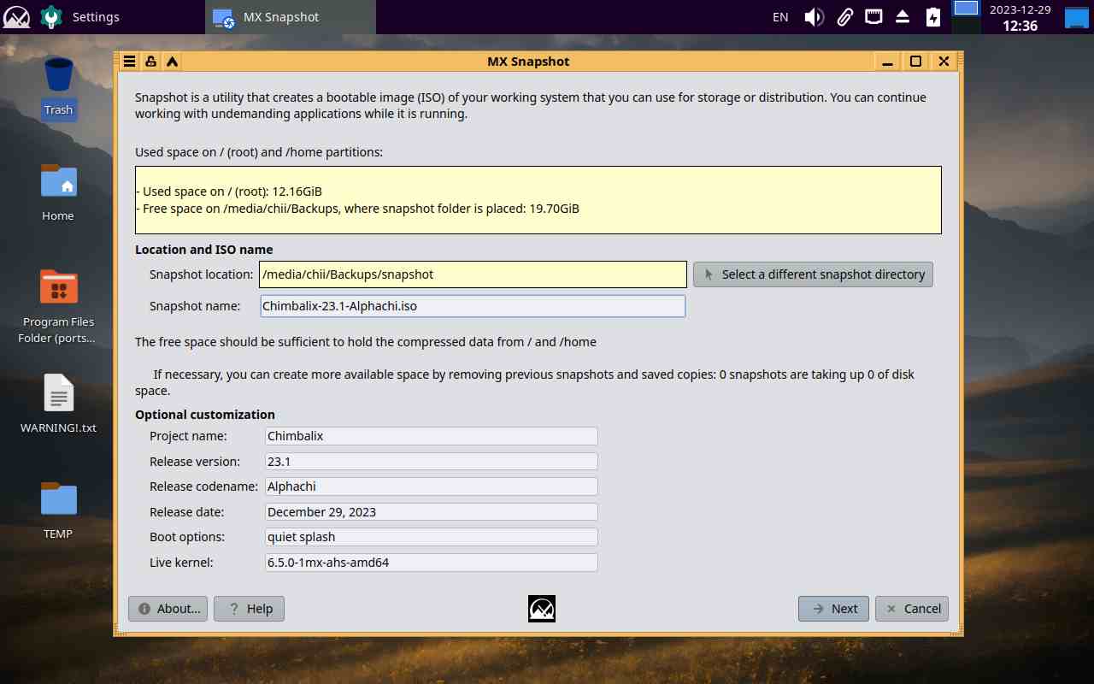Click the "Snapshot name:" label
Image resolution: width=1094 pixels, height=684 pixels.
click(x=196, y=306)
